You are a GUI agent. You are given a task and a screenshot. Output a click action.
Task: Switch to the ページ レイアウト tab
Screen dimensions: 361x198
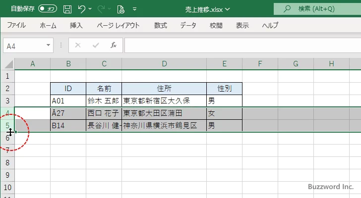coord(118,25)
